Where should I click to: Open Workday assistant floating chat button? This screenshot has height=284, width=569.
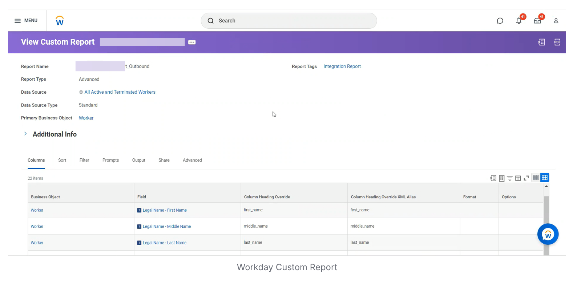coord(548,234)
